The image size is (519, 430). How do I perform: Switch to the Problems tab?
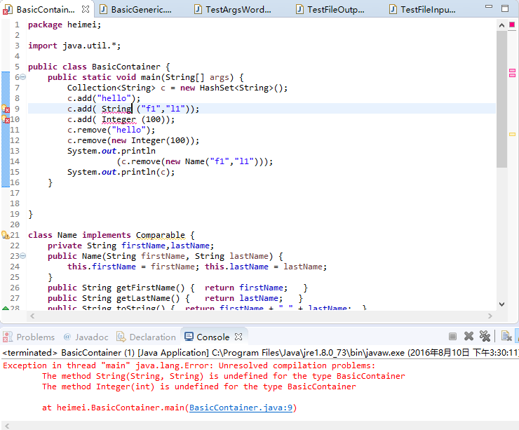click(x=35, y=337)
